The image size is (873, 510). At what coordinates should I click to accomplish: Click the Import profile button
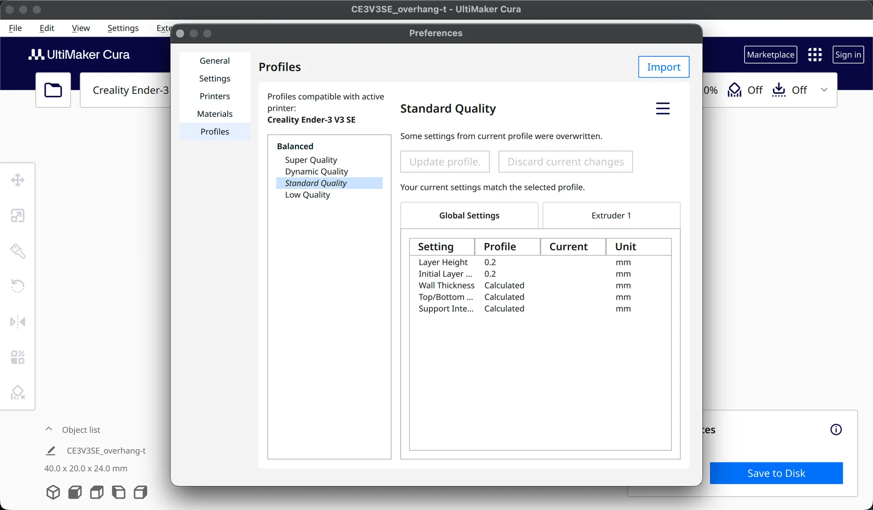tap(663, 67)
